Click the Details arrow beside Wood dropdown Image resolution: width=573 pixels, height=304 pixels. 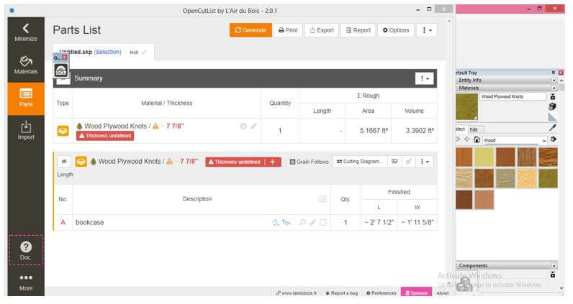click(554, 139)
